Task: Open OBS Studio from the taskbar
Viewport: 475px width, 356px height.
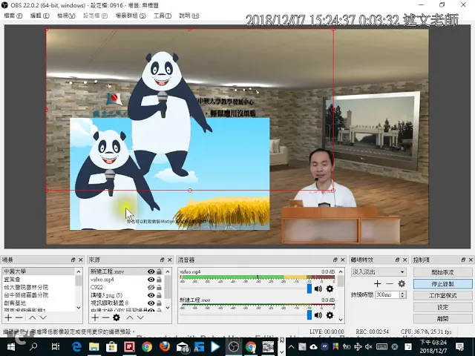Action: click(234, 347)
